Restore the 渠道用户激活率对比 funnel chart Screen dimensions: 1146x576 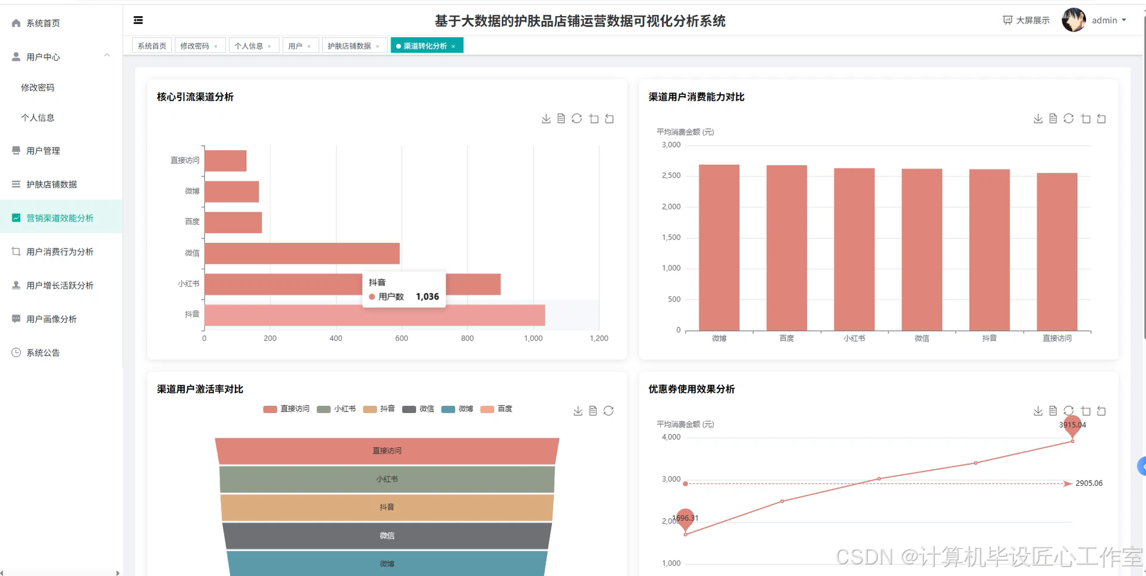[609, 411]
